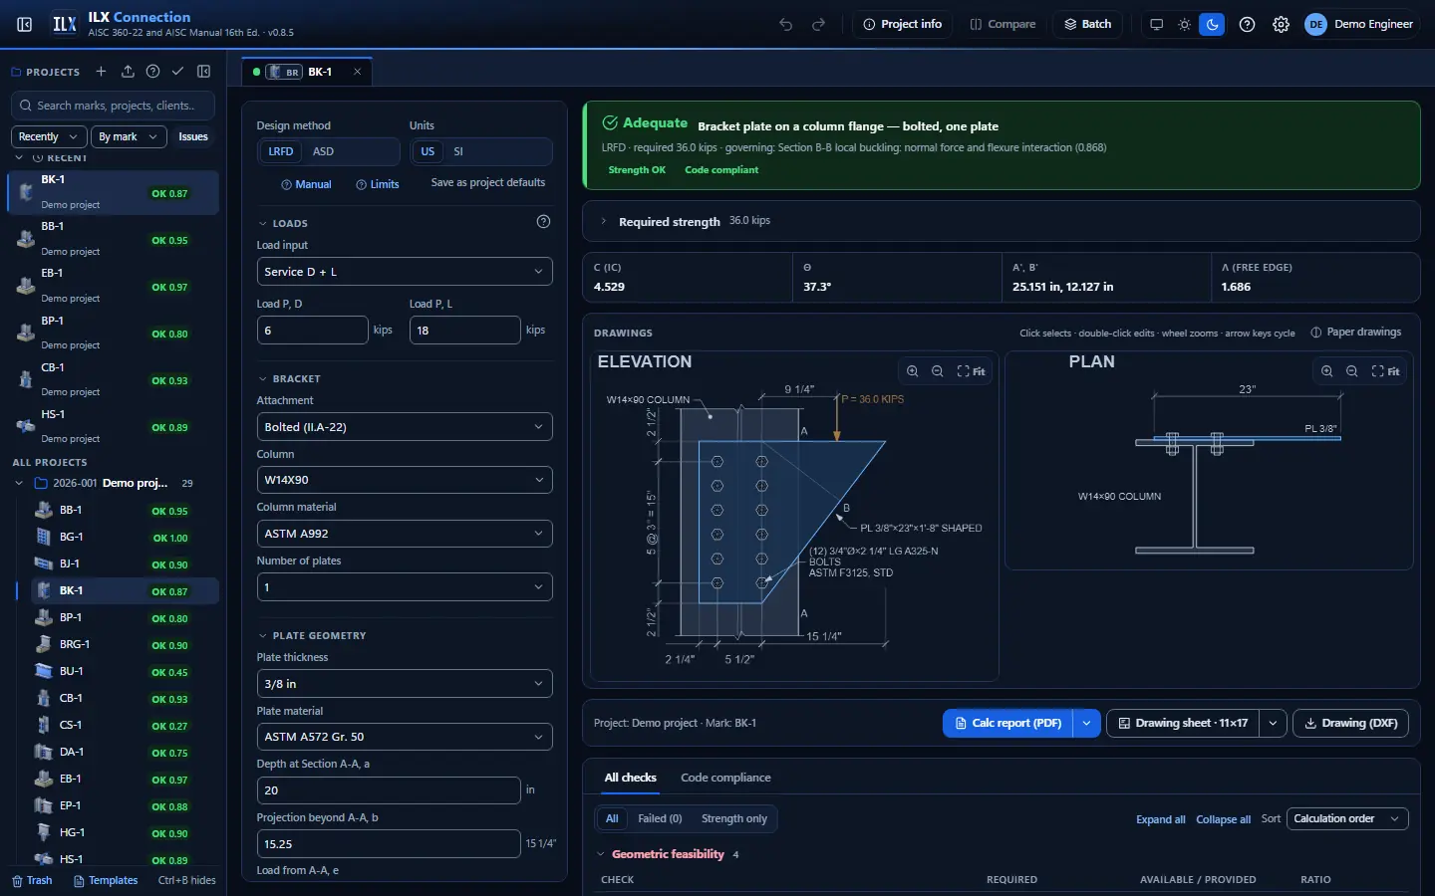
Task: Click Save as project defaults
Action: [488, 182]
